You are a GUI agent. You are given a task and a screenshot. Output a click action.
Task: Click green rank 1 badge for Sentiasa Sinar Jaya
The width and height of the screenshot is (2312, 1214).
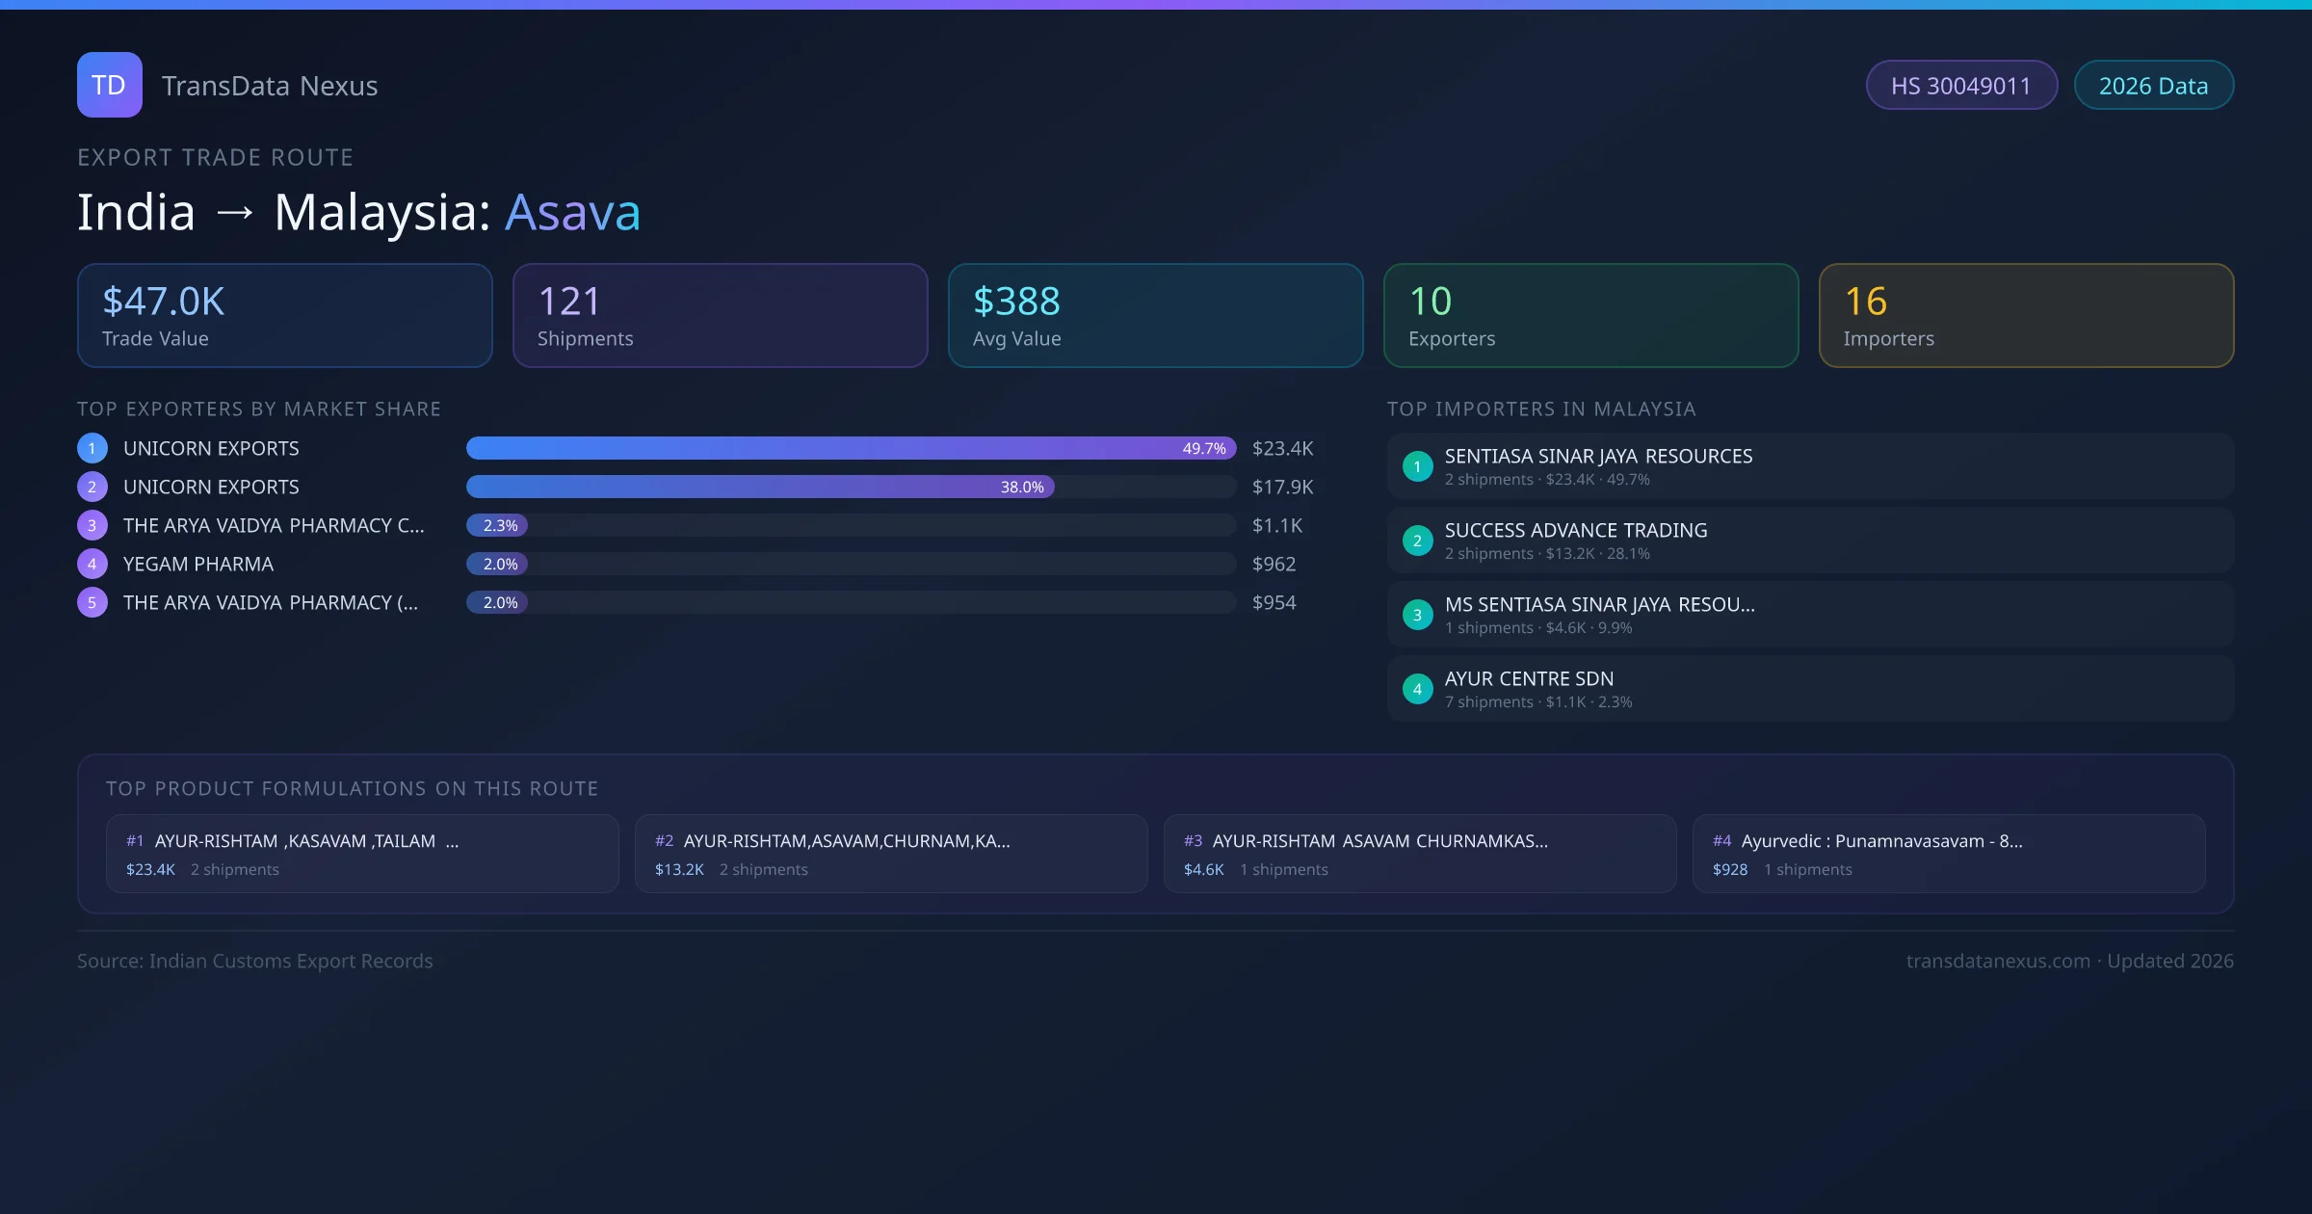click(1417, 466)
